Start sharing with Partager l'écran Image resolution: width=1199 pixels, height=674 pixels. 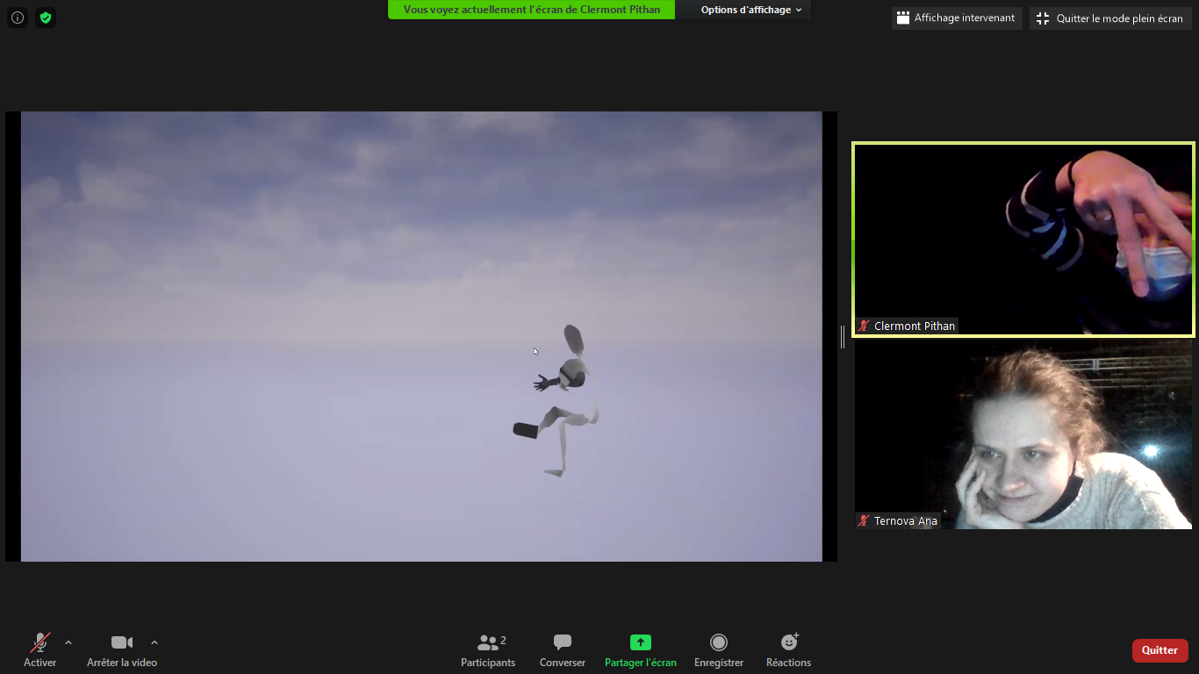click(x=641, y=650)
